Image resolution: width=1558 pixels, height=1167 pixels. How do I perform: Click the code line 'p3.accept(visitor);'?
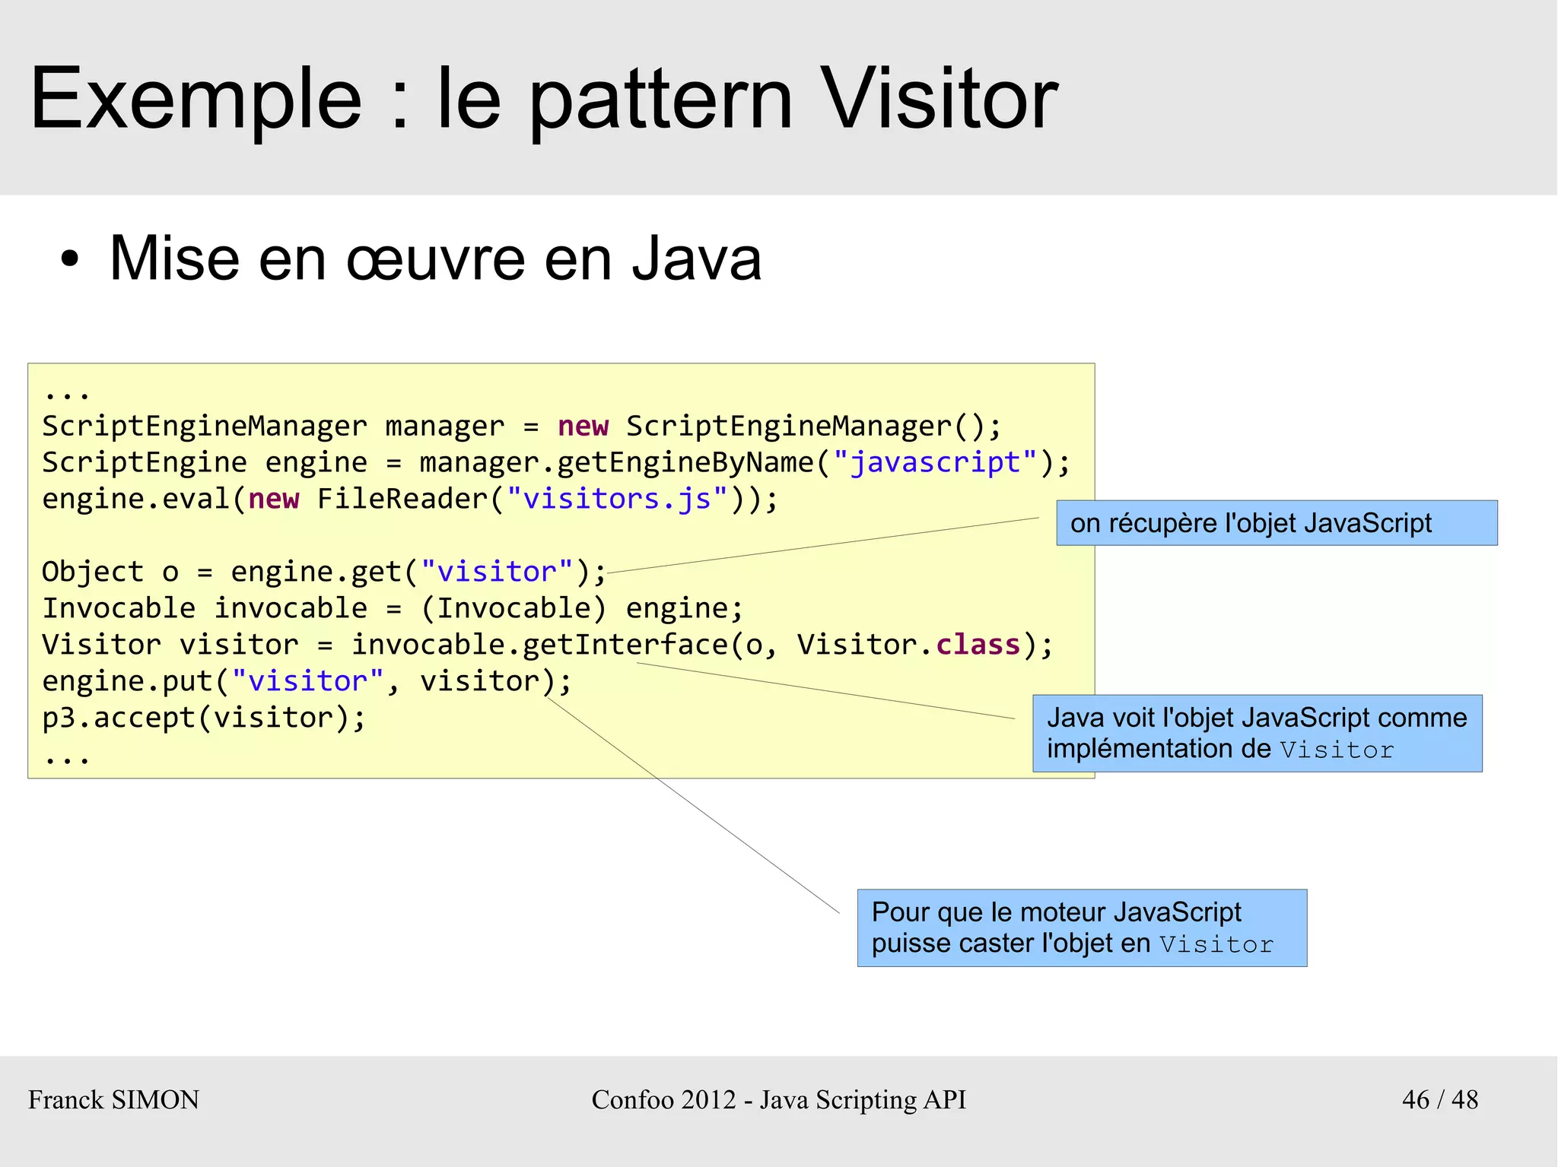[204, 718]
